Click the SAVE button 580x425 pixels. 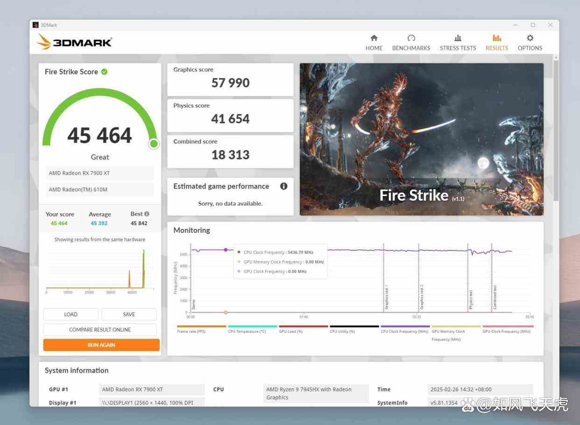[129, 314]
